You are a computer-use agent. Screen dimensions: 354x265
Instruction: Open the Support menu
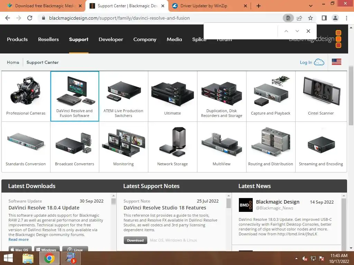click(78, 39)
